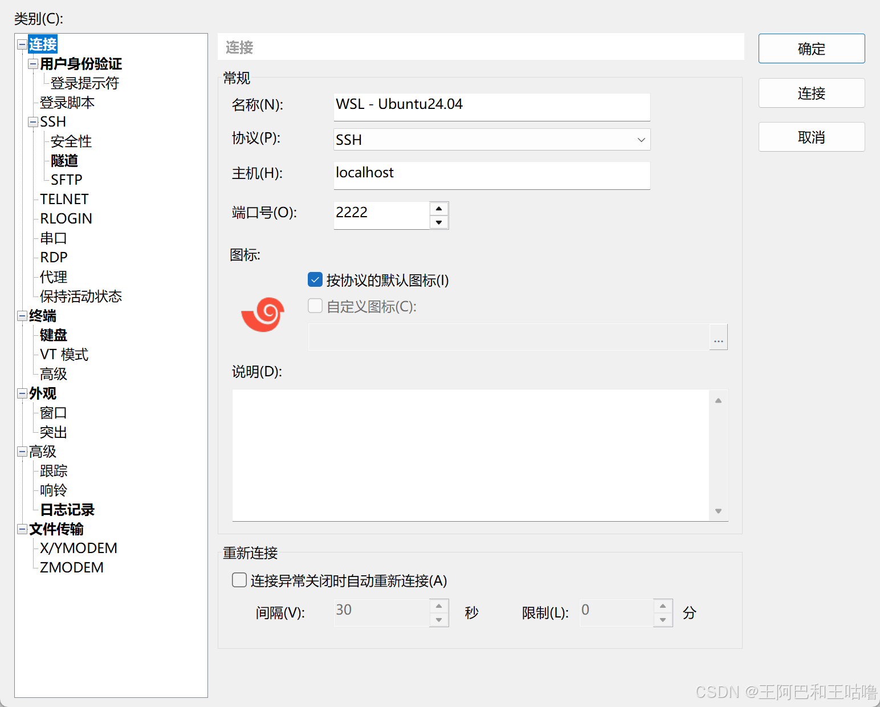Image resolution: width=880 pixels, height=707 pixels.
Task: Select 连接 root category in tree
Action: (43, 44)
